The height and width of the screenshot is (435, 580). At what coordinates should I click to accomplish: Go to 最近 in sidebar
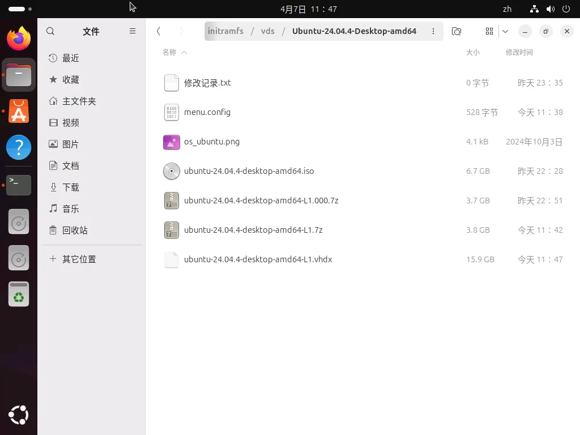91,58
